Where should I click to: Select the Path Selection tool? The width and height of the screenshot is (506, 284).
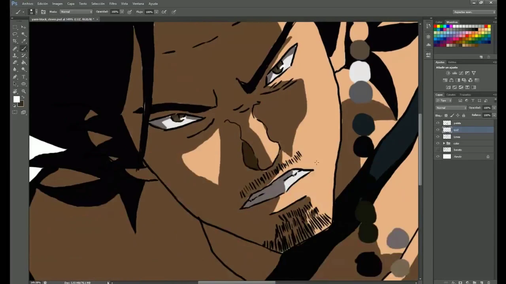tap(15, 84)
